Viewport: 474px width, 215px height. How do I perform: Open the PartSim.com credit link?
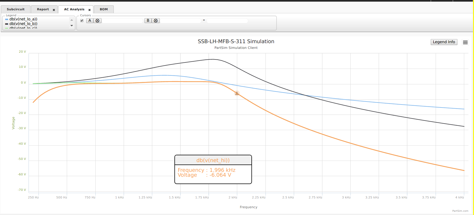(460, 211)
